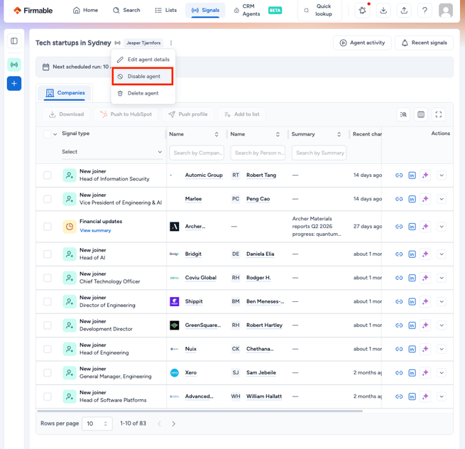This screenshot has width=465, height=449.
Task: Open the three-dot agent options menu
Action: pyautogui.click(x=171, y=43)
